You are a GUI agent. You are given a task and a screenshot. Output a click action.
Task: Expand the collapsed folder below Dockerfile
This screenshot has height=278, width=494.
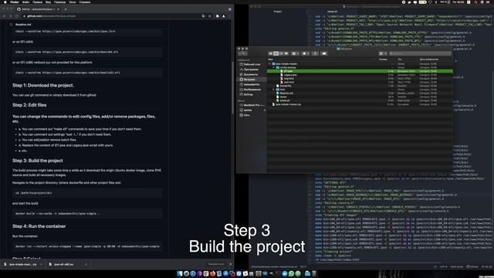click(273, 90)
